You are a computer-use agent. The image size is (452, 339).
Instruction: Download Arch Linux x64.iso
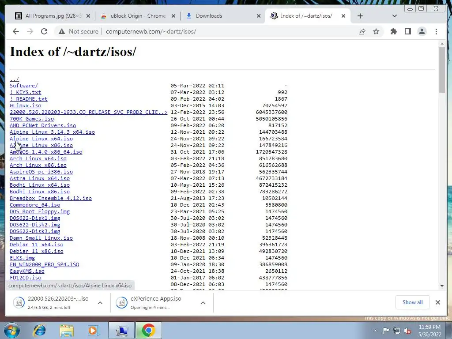click(x=38, y=158)
